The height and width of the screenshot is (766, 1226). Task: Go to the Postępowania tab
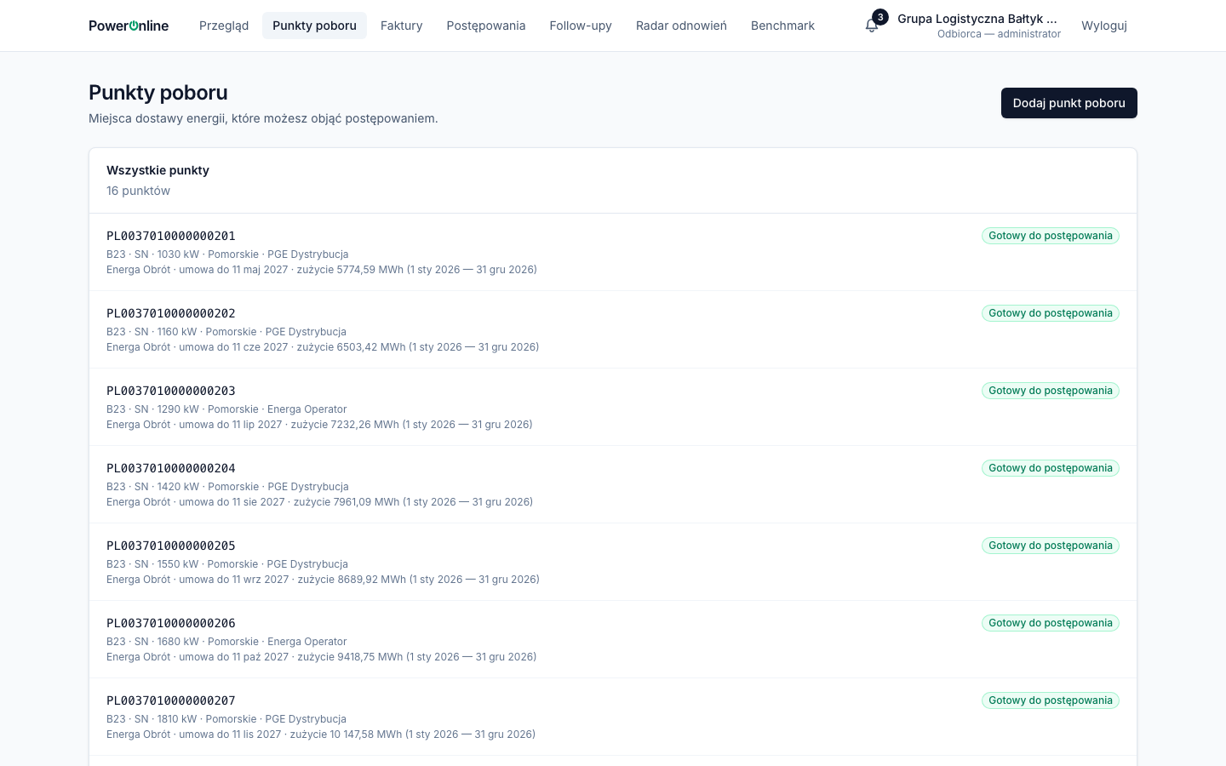486,26
